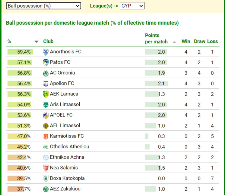Click the Anorthosis FC club crest icon
Viewport: 225px width, 195px height.
click(46, 52)
